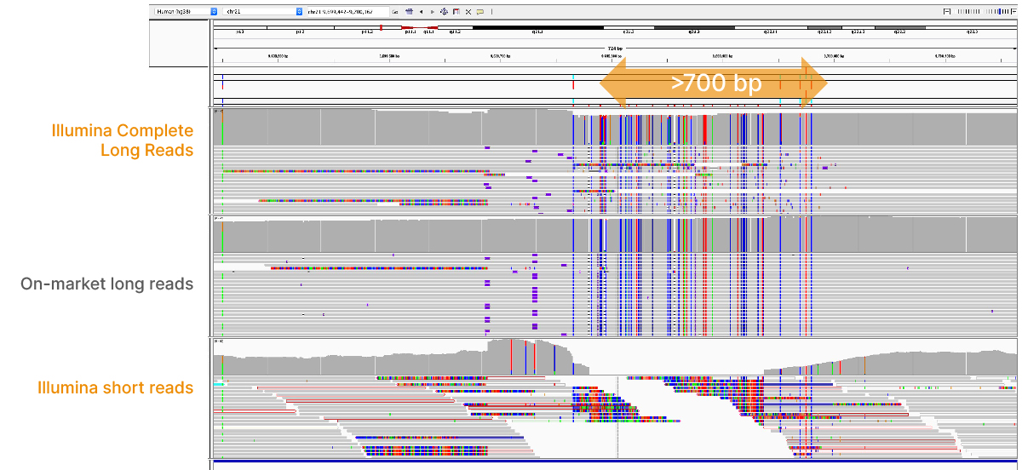Click the 724 bp ruler span label

[x=614, y=49]
